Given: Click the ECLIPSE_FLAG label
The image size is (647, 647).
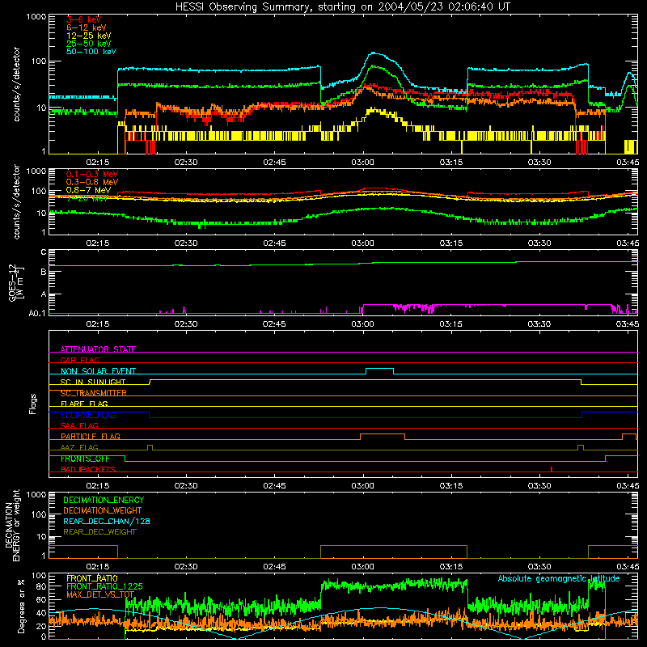Looking at the screenshot, I should 88,415.
